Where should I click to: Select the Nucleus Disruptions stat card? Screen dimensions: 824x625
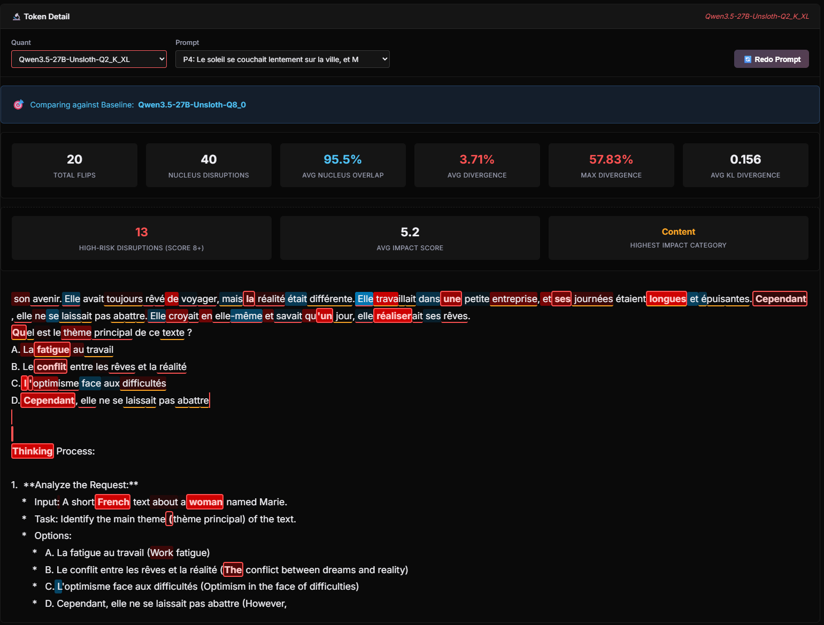point(209,165)
